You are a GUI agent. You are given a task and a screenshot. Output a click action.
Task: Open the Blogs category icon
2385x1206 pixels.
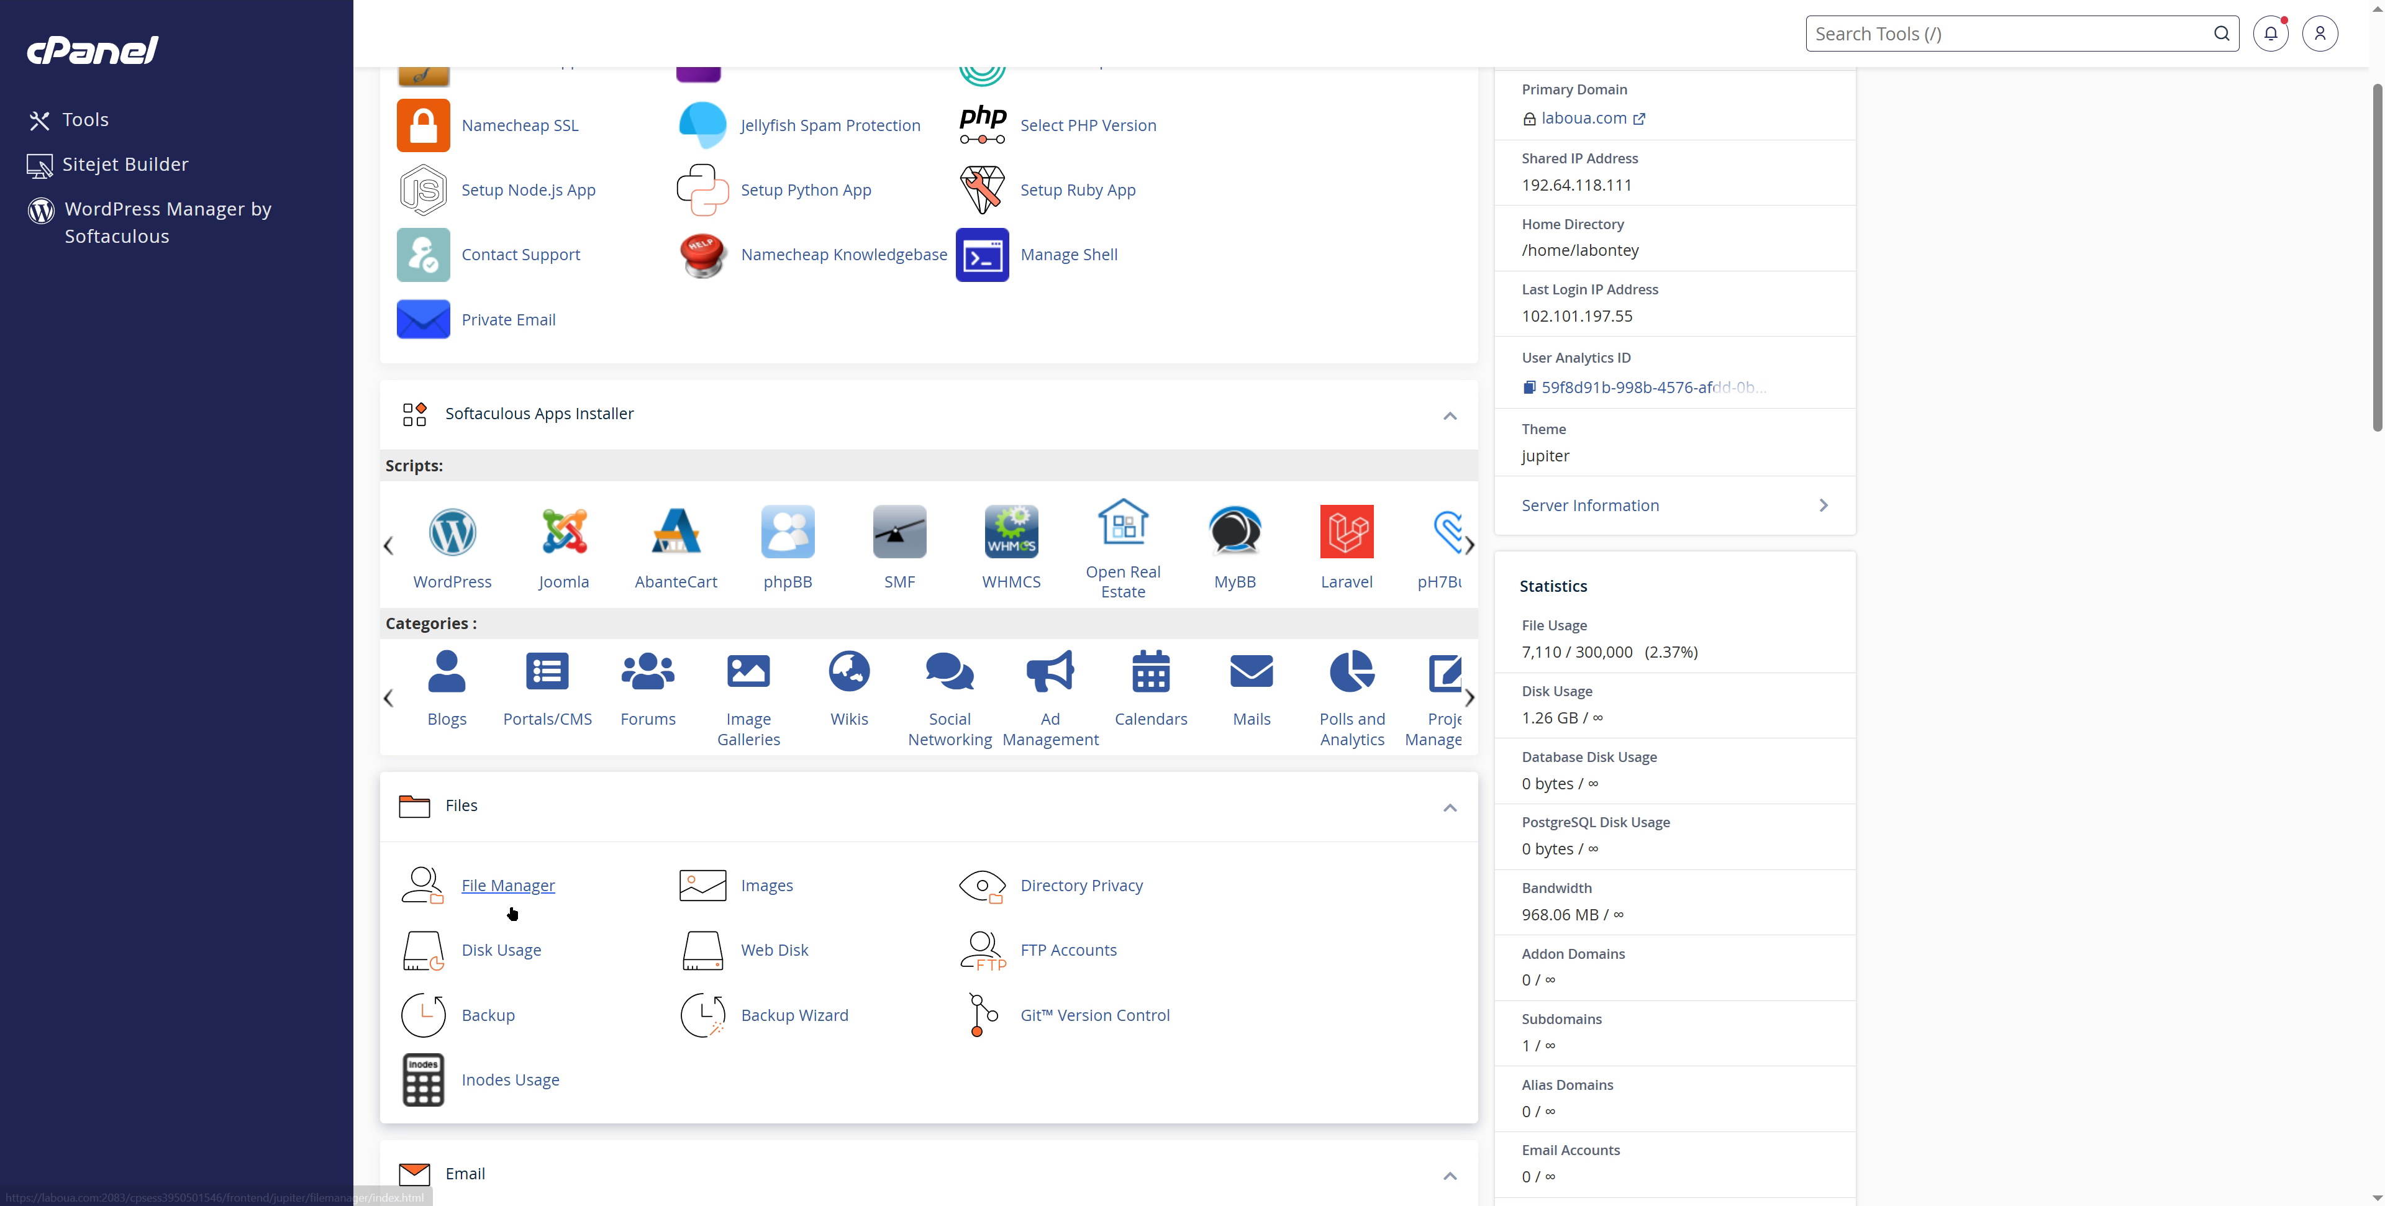coord(447,671)
